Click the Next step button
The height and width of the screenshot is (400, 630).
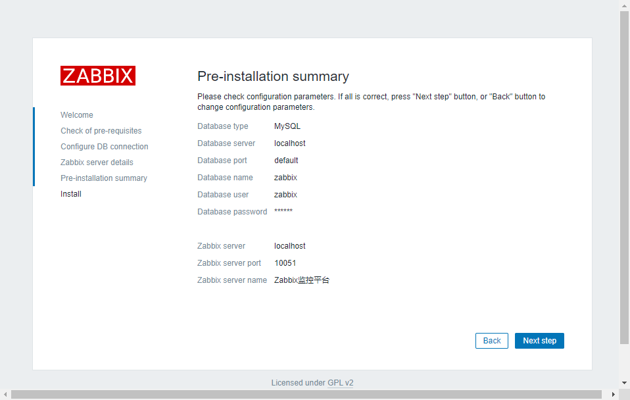[x=539, y=341]
